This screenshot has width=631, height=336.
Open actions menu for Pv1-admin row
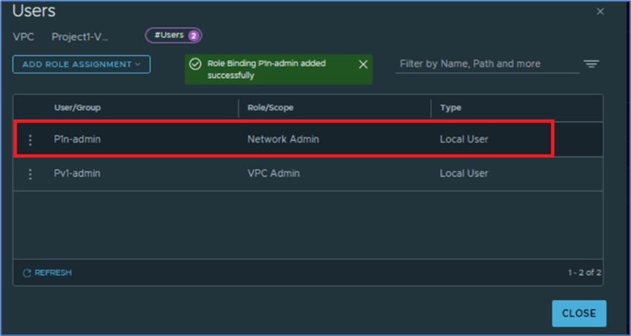30,174
